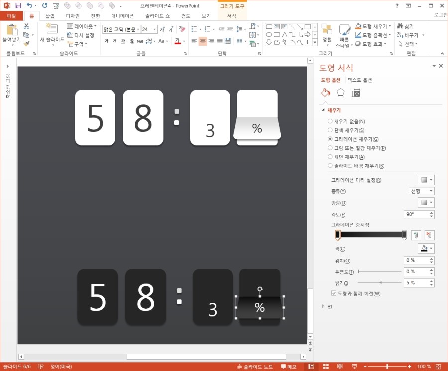This screenshot has width=448, height=371.
Task: Open the Transitions ribbon tab
Action: click(x=95, y=16)
